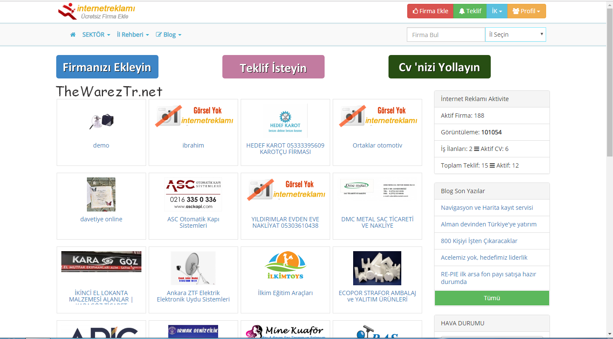Open the İlkim Toys logo image
613x339 pixels.
click(x=285, y=266)
